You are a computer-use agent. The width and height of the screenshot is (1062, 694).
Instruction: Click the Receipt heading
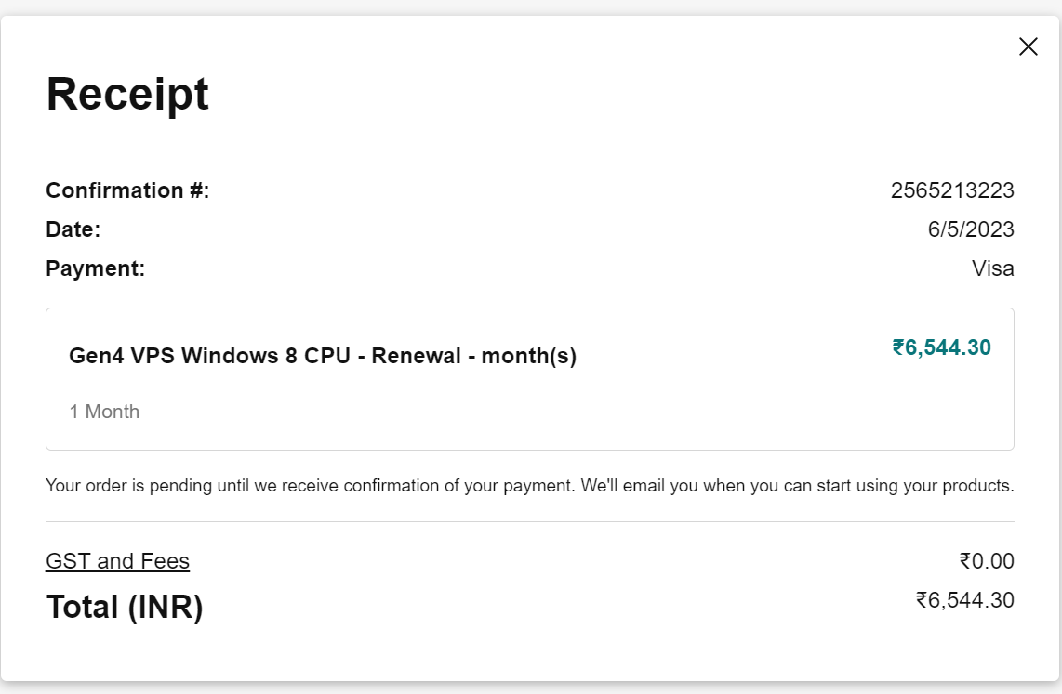(127, 94)
